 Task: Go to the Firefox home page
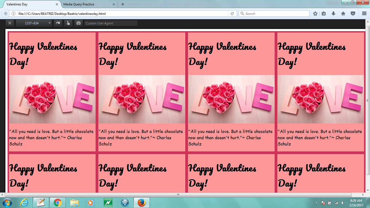pyautogui.click(x=343, y=14)
